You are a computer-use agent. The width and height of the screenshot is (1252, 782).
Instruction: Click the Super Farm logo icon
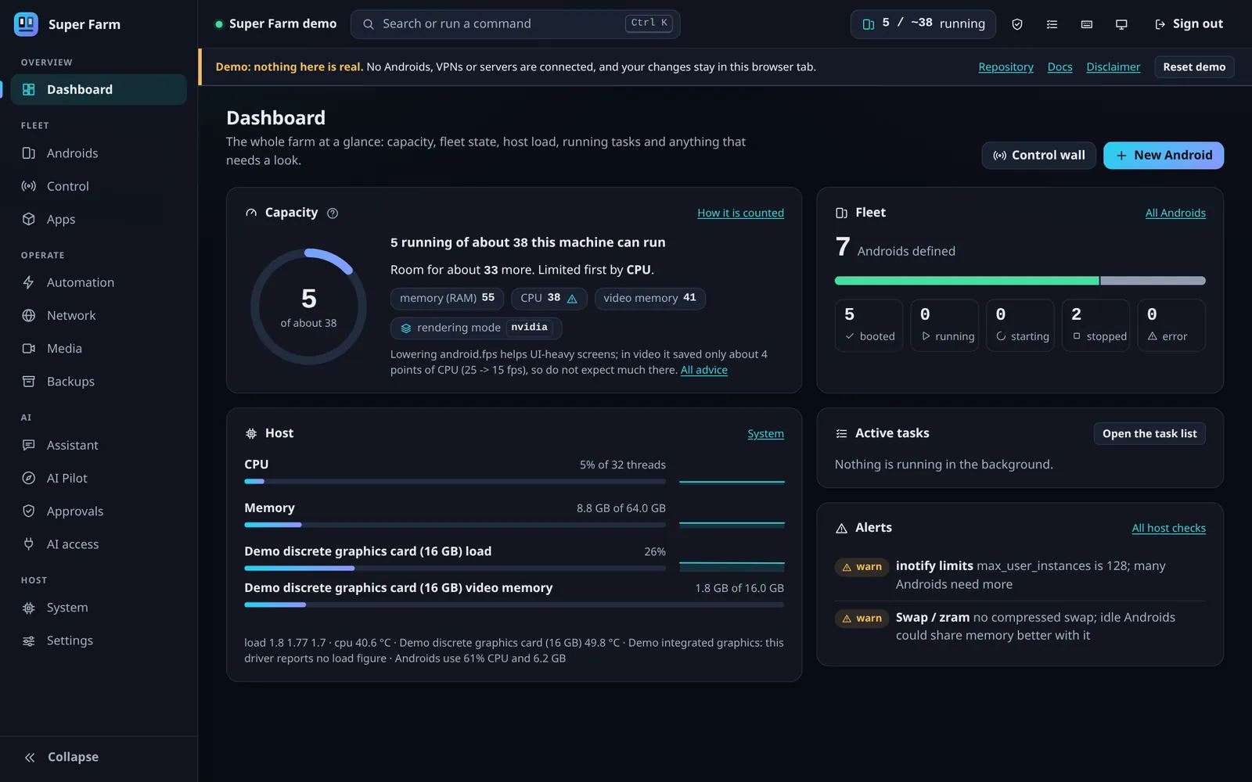click(26, 24)
